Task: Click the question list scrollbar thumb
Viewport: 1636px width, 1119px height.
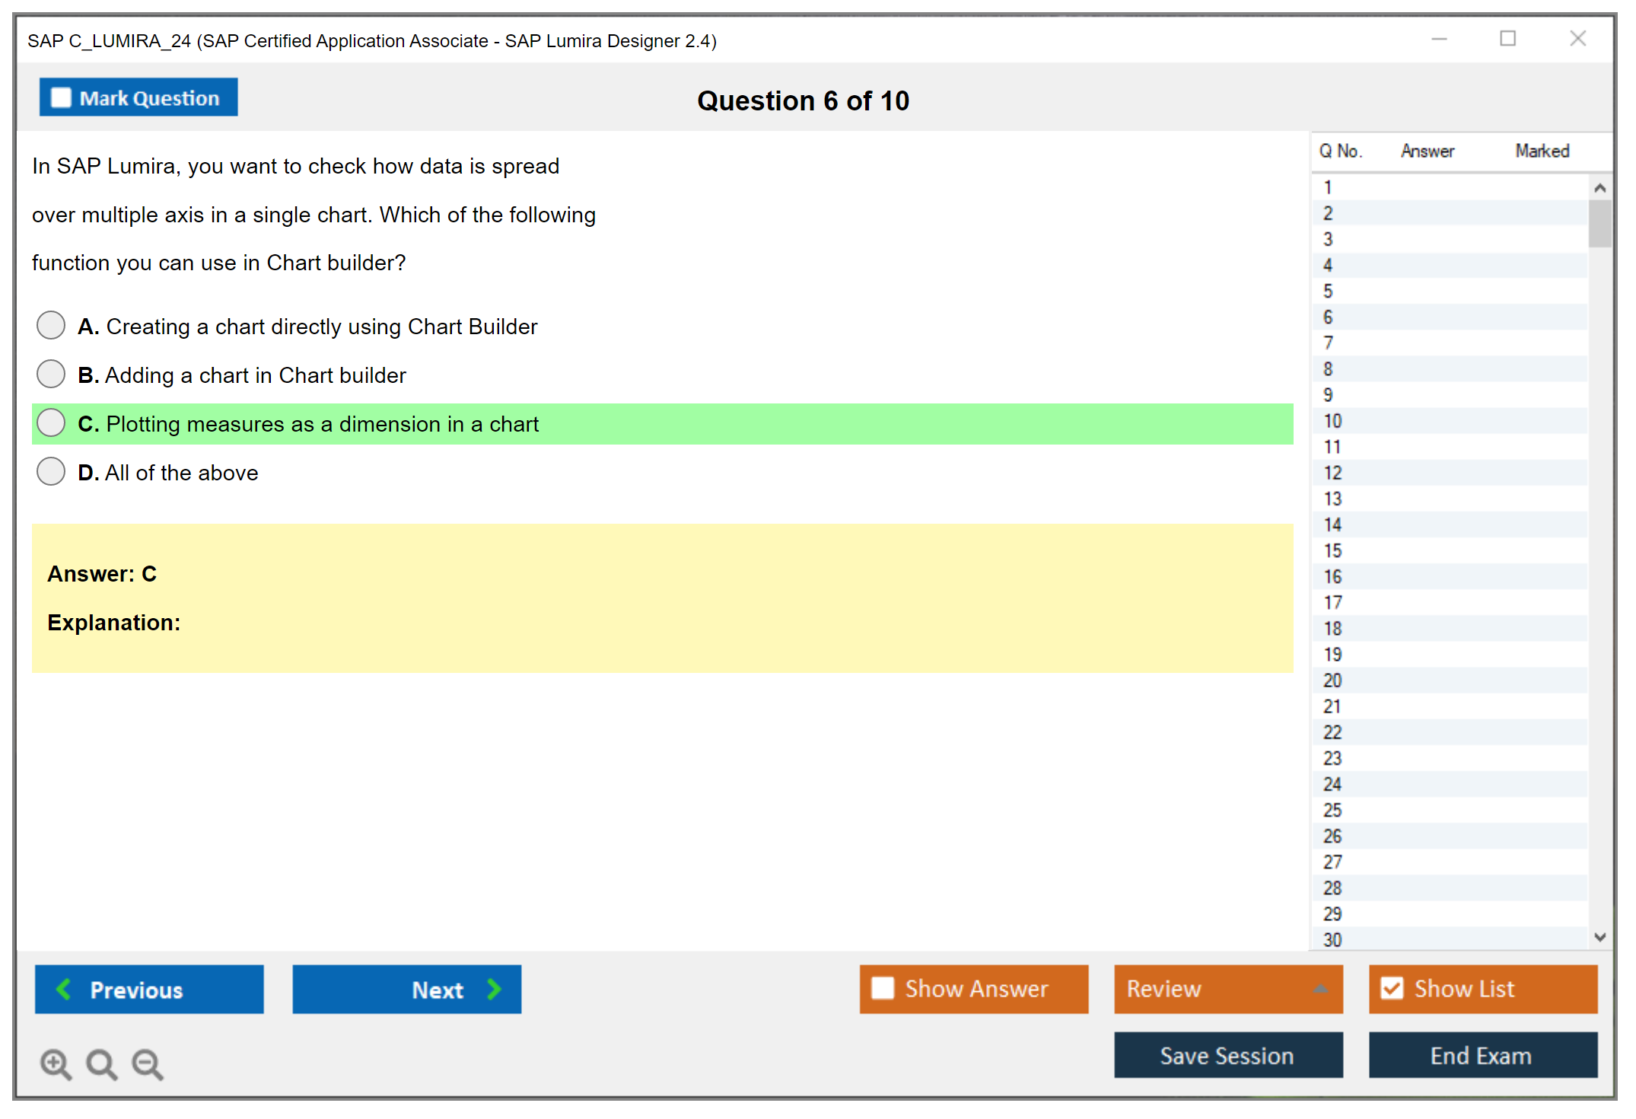Action: pyautogui.click(x=1599, y=224)
